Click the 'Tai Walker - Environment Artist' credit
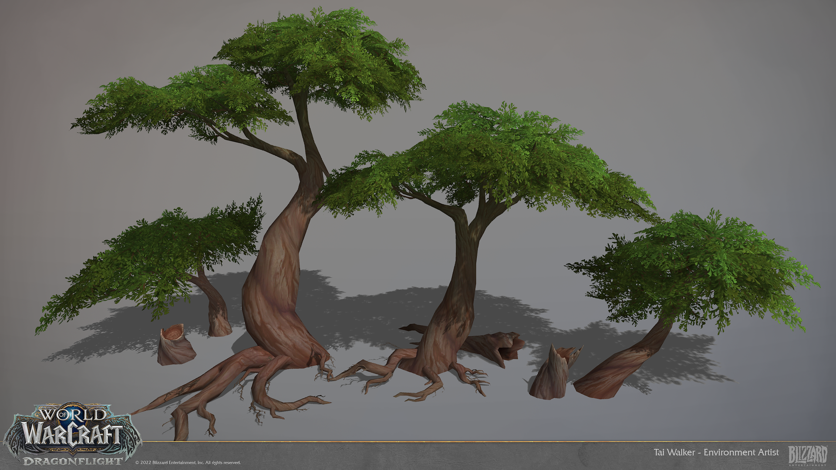The width and height of the screenshot is (836, 470). 716,453
